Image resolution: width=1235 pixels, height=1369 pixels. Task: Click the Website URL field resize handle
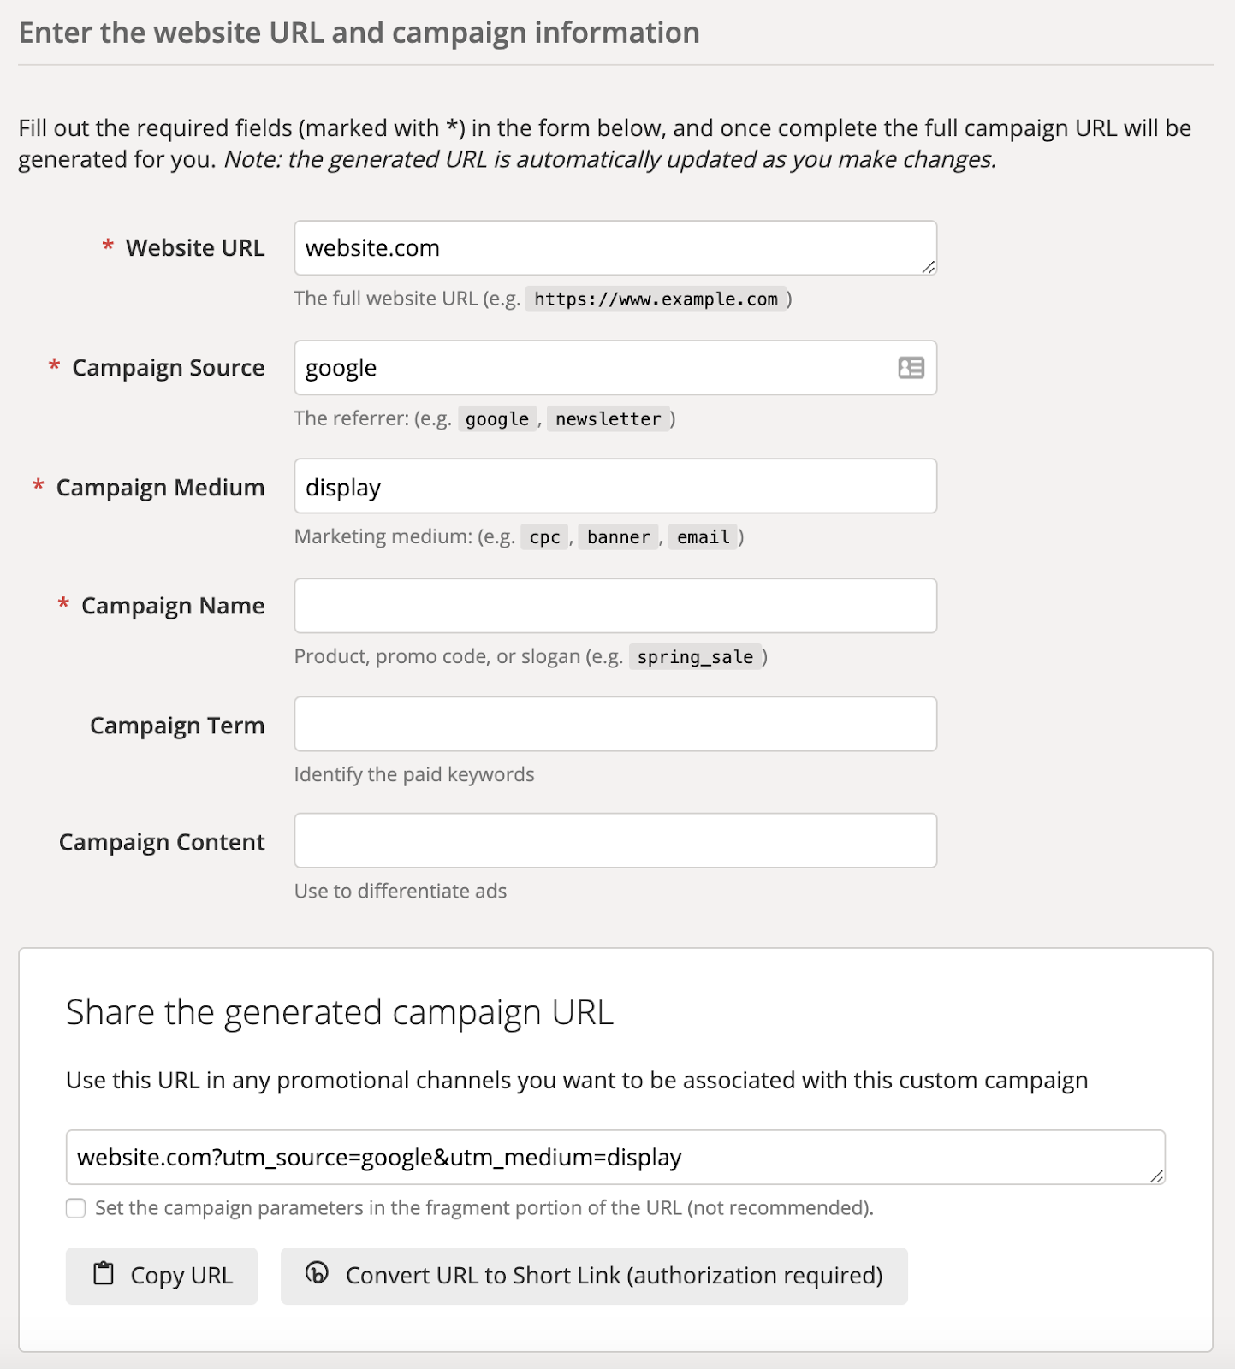(929, 267)
